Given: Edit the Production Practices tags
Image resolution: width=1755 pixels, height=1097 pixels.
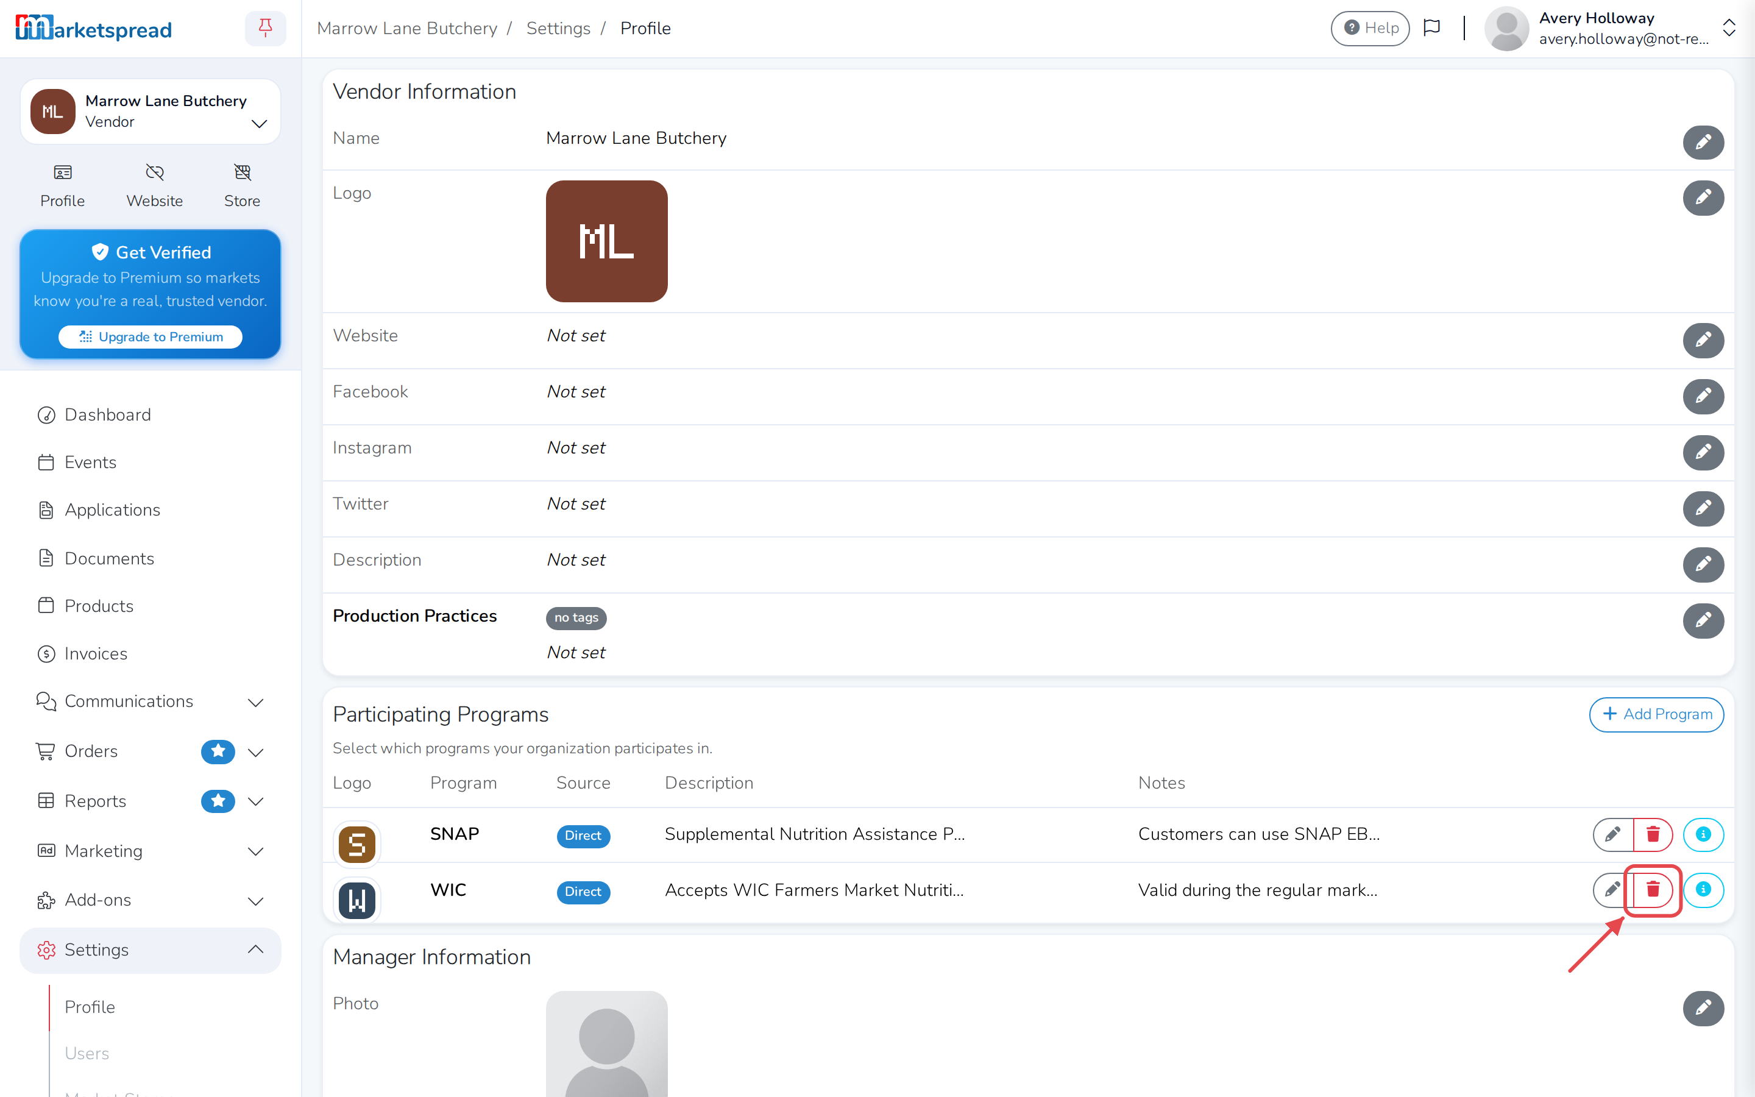Looking at the screenshot, I should (1703, 620).
